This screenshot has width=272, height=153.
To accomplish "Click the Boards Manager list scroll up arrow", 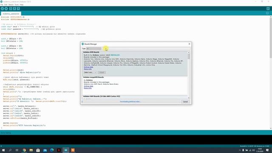I will tap(189, 52).
